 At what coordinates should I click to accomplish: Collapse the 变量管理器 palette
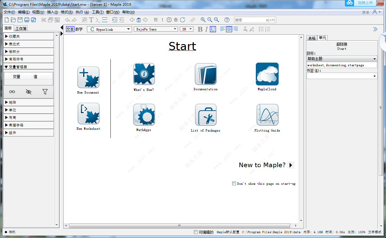point(29,67)
